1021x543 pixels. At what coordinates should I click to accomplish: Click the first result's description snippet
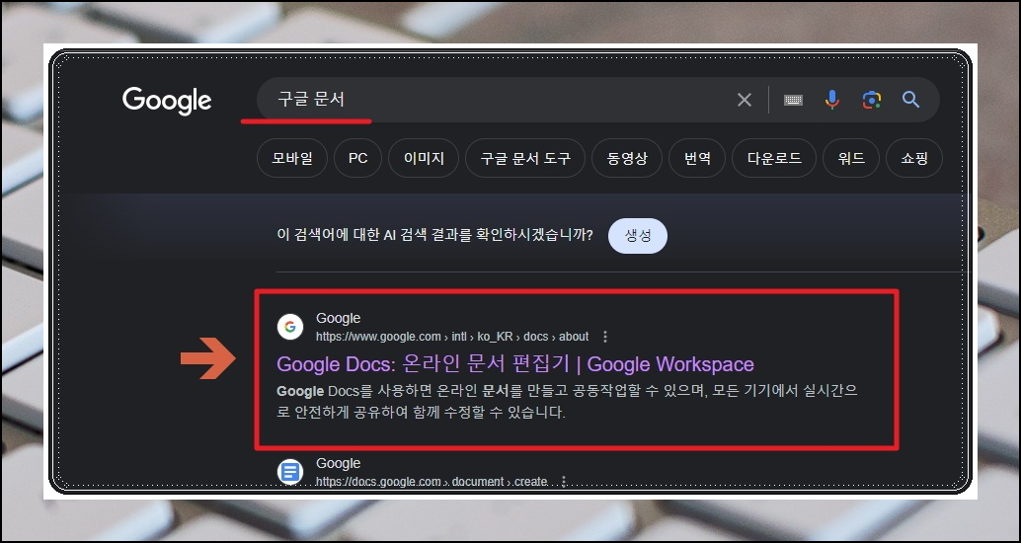click(x=567, y=402)
